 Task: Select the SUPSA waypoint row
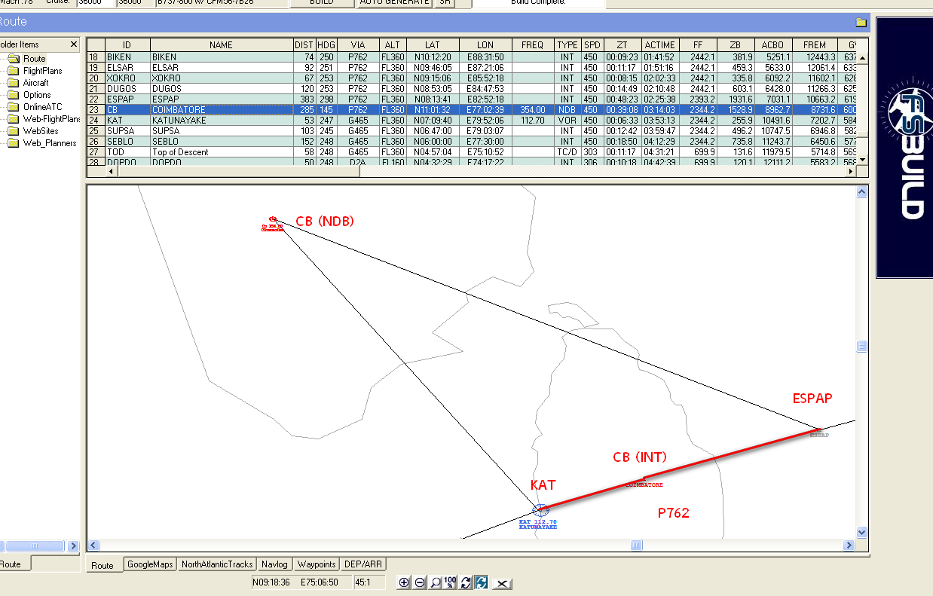[473, 130]
